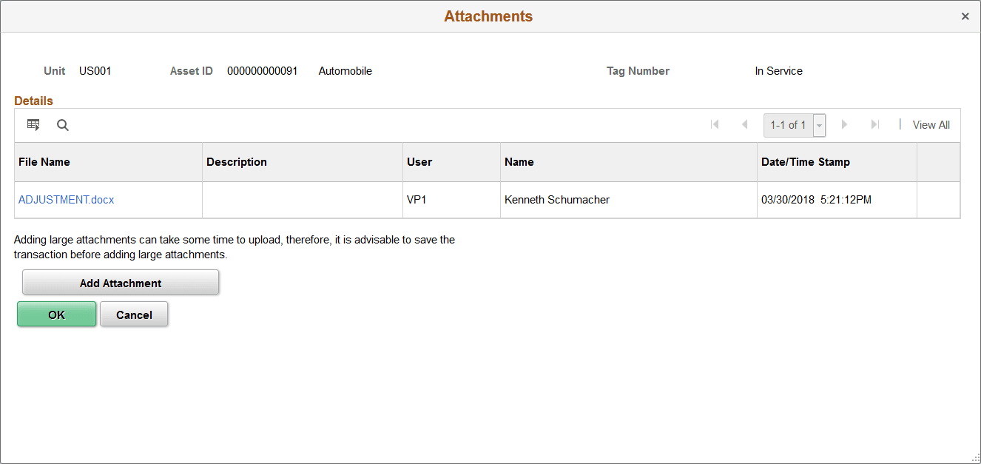
Task: Confirm with the OK button
Action: tap(56, 314)
